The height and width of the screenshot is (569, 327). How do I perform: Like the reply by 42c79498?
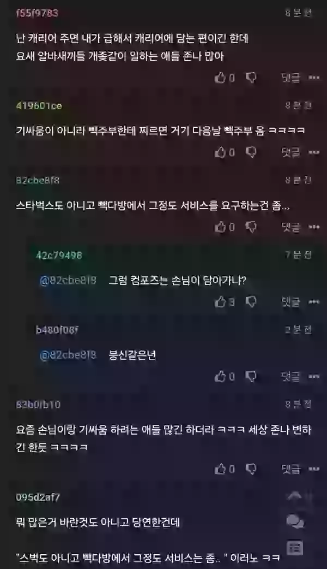[220, 301]
